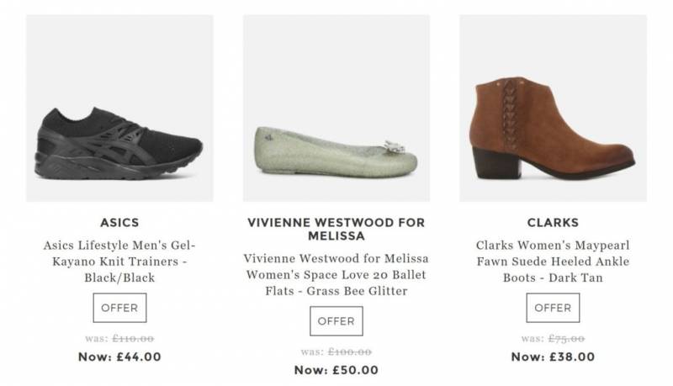Open Space Love 20 Ballet Flats title
673x386 pixels.
point(336,275)
